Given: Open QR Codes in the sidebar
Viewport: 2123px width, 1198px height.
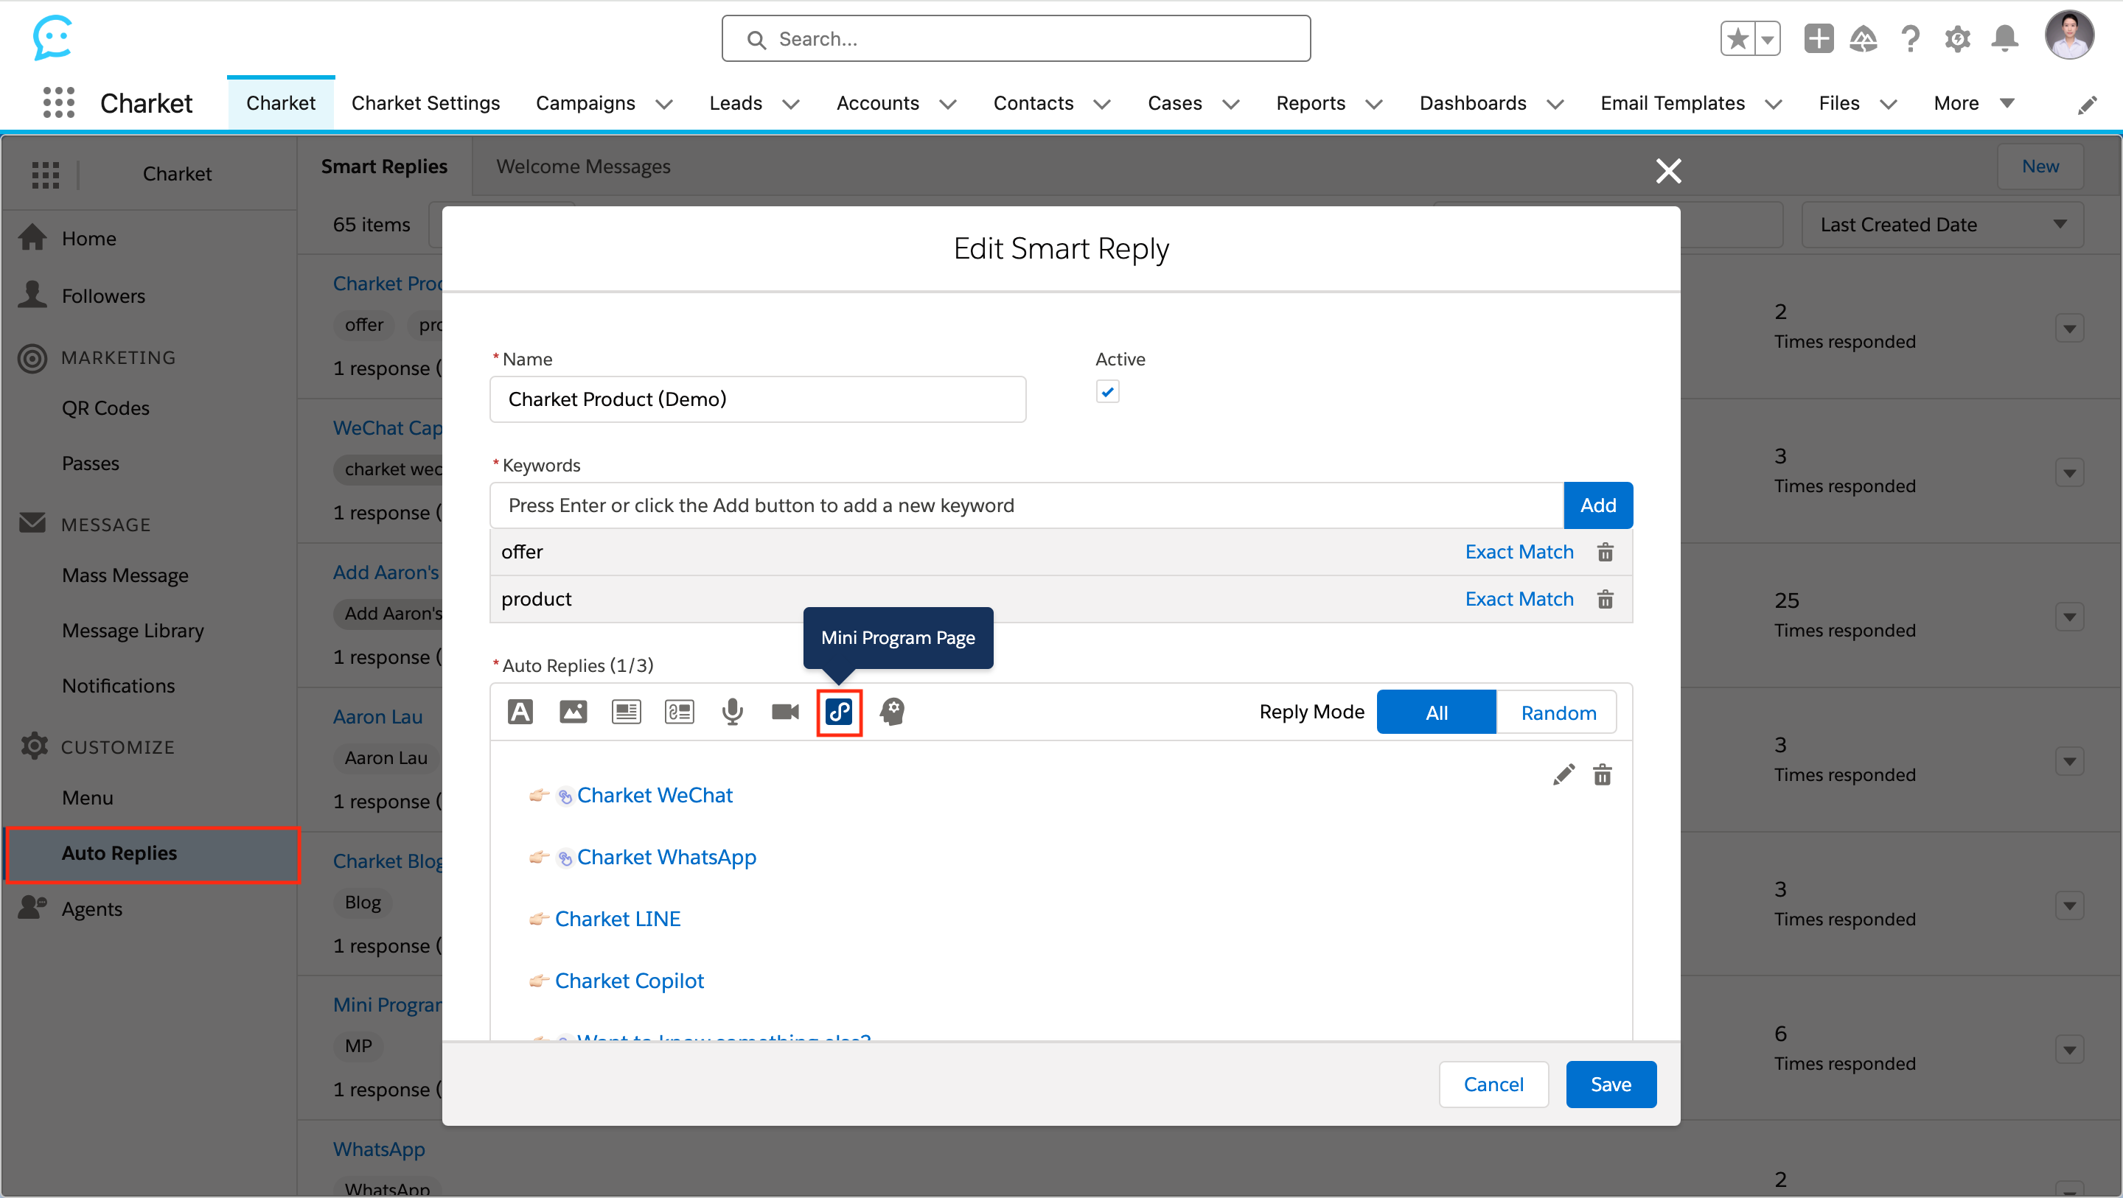Looking at the screenshot, I should (x=105, y=408).
